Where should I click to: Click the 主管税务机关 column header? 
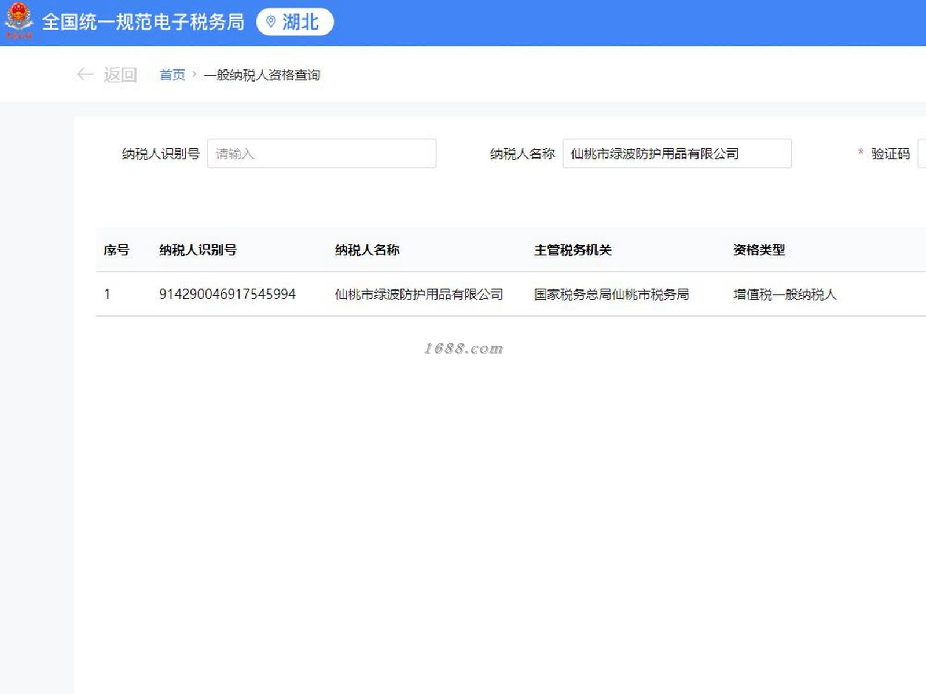tap(572, 250)
